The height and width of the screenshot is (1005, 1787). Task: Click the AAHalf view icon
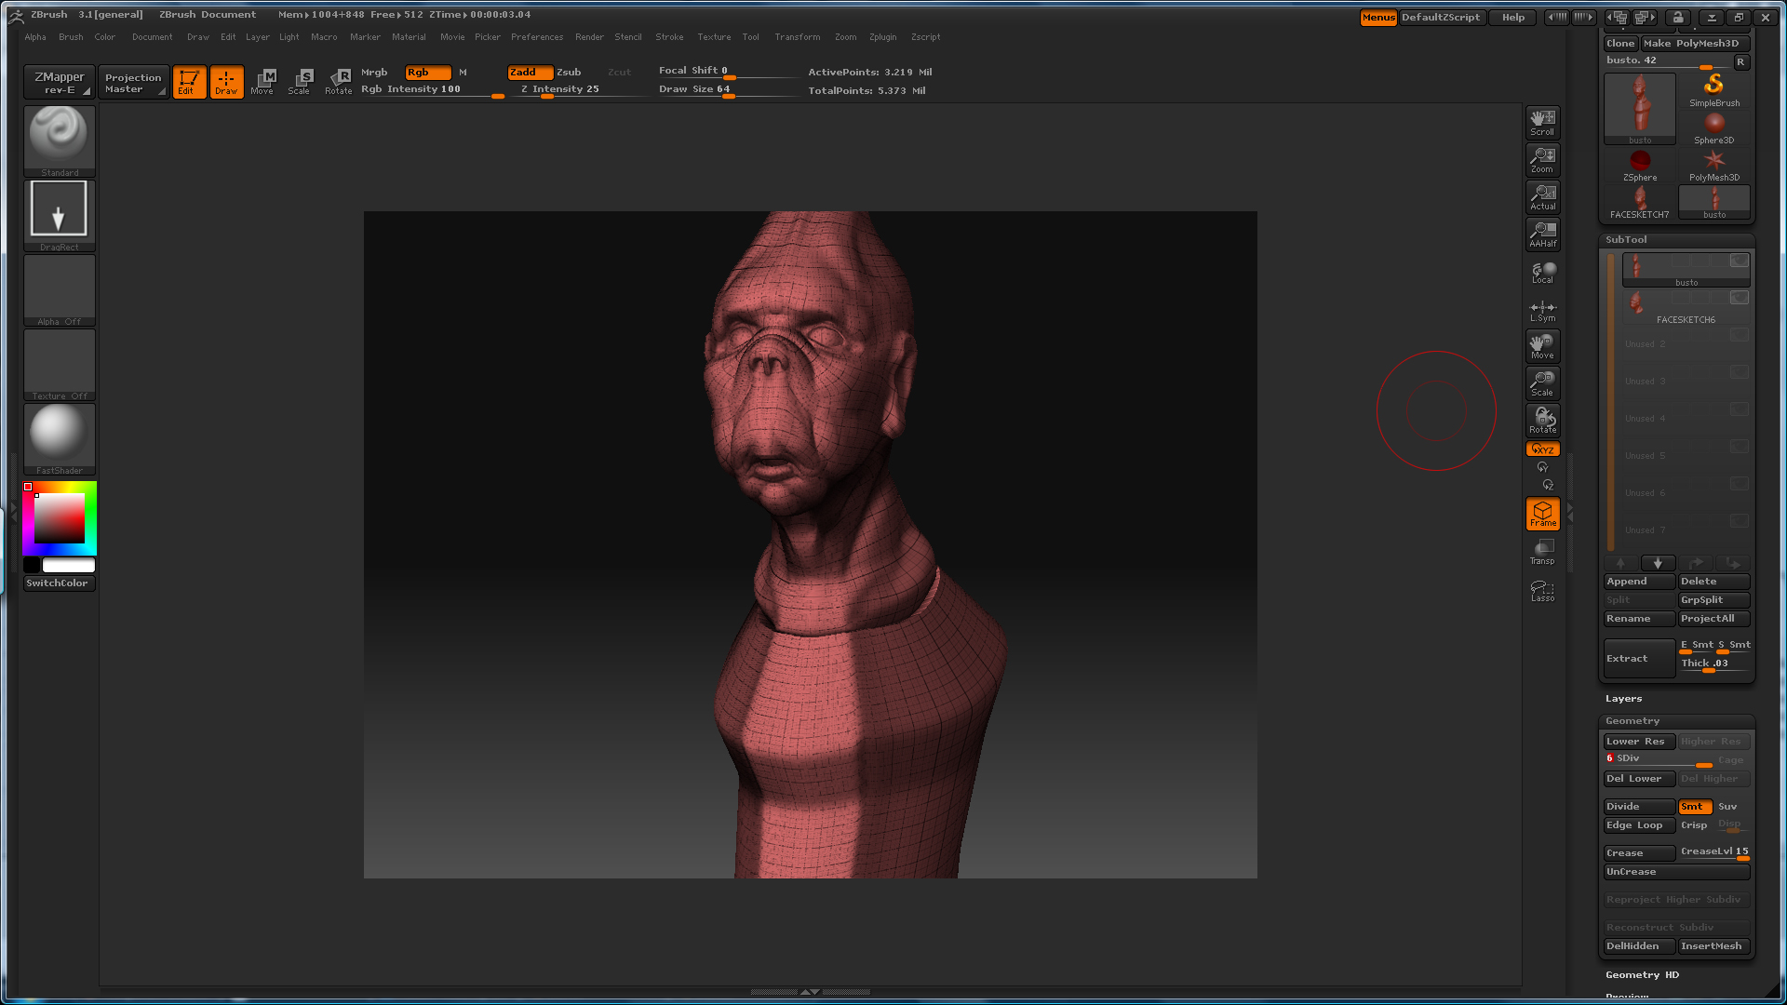pyautogui.click(x=1542, y=234)
